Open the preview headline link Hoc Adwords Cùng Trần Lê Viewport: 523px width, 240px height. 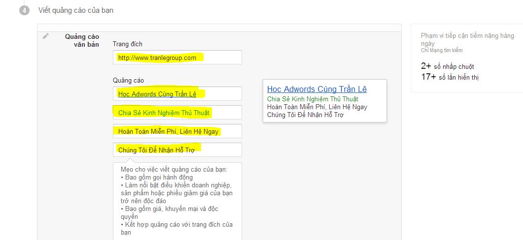(x=317, y=89)
